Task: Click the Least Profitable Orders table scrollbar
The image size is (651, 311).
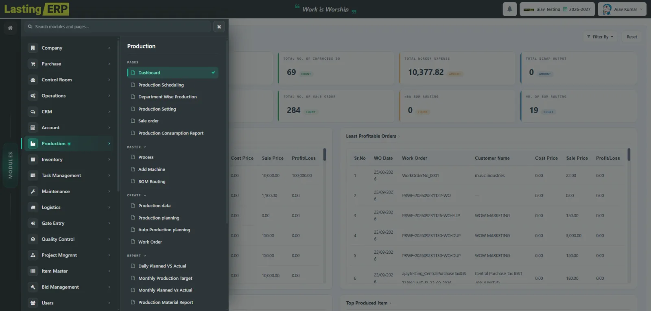Action: tap(629, 154)
